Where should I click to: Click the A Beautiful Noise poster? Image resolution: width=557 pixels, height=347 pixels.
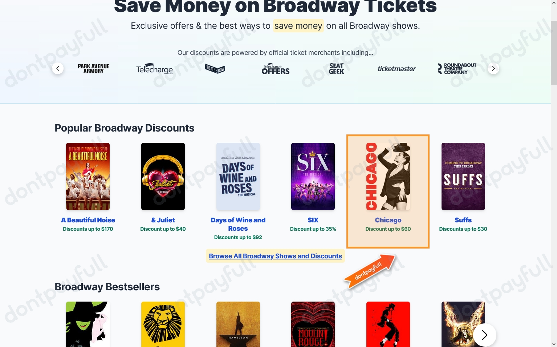coord(88,176)
